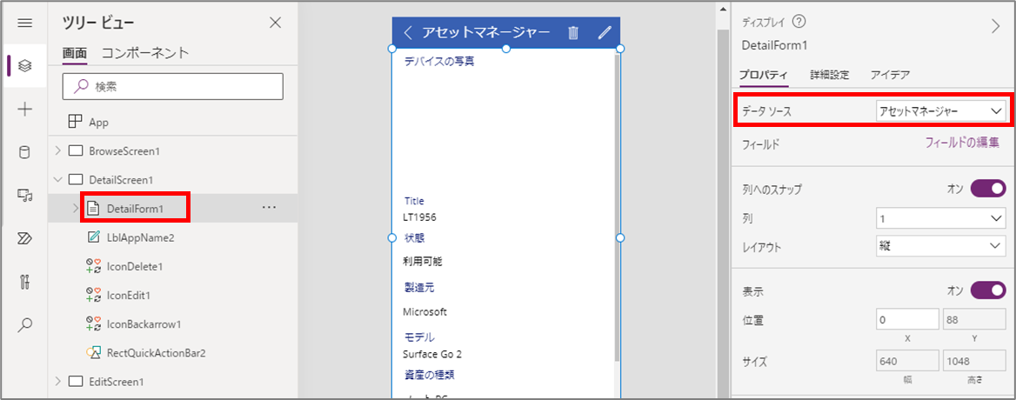This screenshot has height=400, width=1016.
Task: Select IconBackarrow1 in the tree
Action: (144, 323)
